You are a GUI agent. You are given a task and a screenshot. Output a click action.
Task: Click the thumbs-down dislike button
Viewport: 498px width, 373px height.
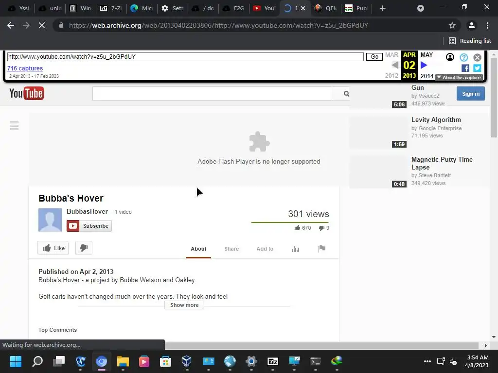(x=84, y=248)
